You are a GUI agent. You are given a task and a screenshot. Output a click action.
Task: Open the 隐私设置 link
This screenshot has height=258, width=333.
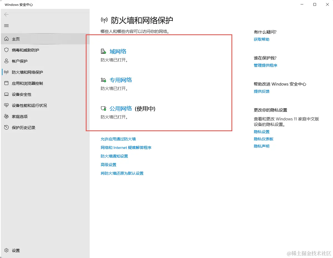[262, 132]
